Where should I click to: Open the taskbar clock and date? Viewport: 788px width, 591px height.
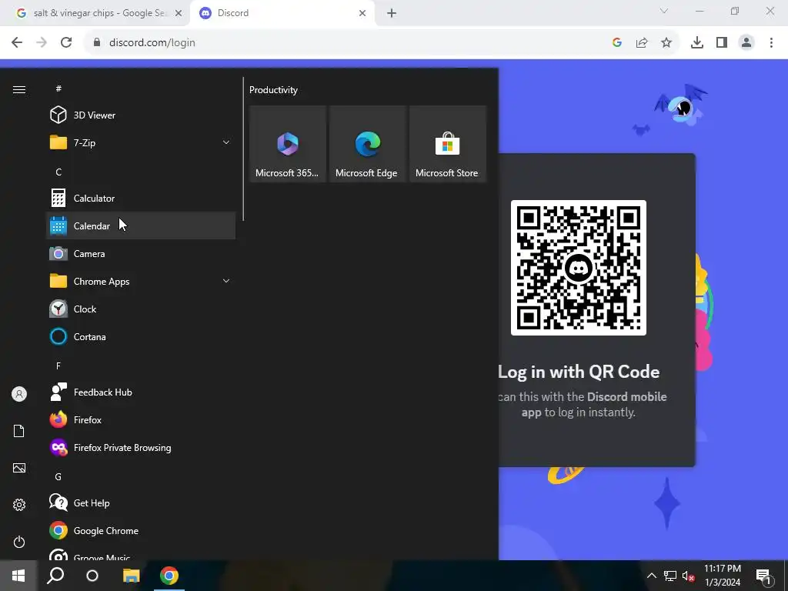723,576
